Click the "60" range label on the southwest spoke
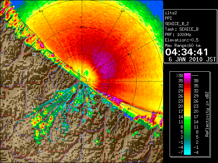218x163 pixels. click(x=41, y=152)
